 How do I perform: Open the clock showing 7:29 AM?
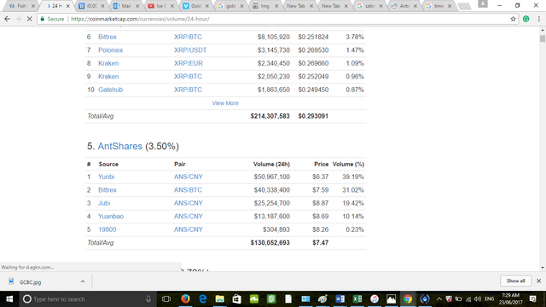click(510, 299)
